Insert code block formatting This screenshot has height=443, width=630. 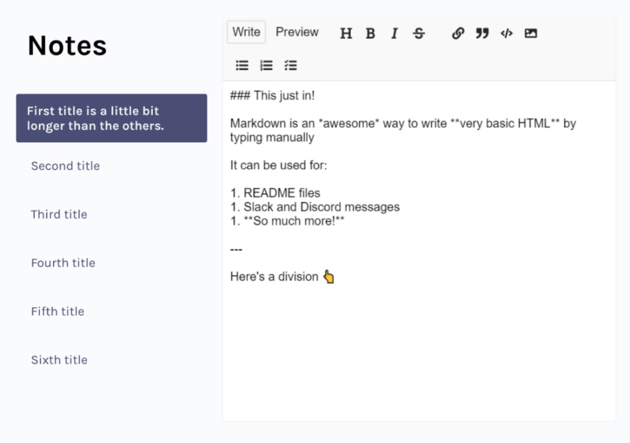tap(506, 33)
